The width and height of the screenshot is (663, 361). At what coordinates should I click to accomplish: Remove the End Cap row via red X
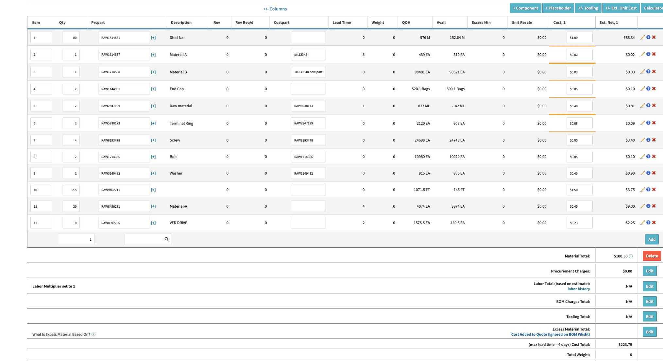[x=654, y=89]
